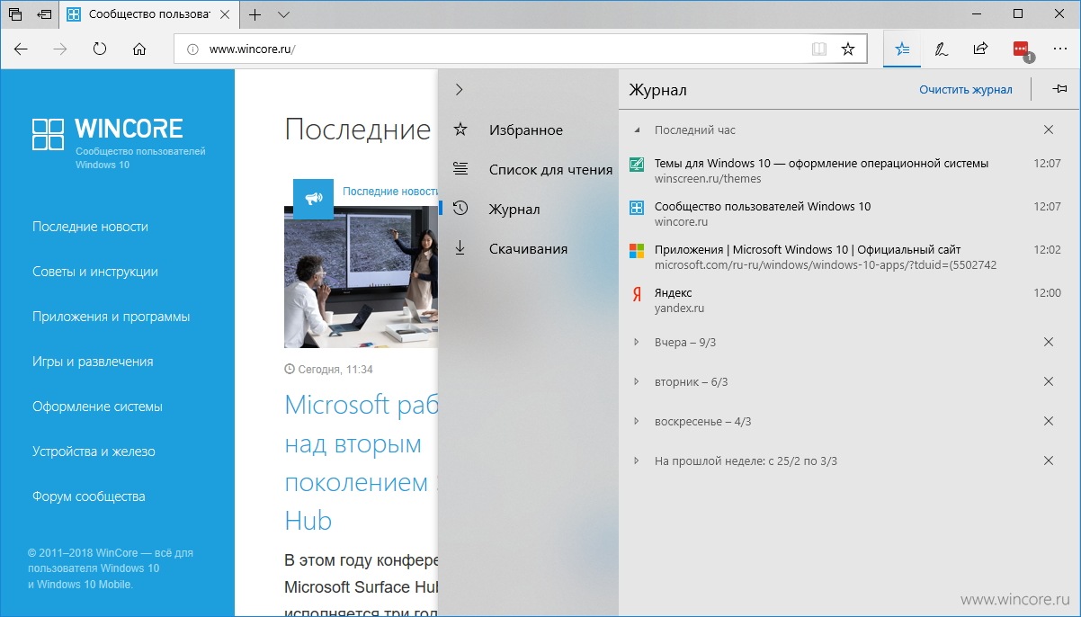
Task: Delete Последний час history group
Action: (1048, 130)
